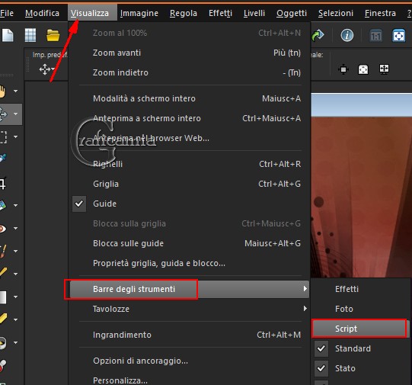This screenshot has height=385, width=412.
Task: Click the 1:1 actual size icon
Action: coord(375,36)
